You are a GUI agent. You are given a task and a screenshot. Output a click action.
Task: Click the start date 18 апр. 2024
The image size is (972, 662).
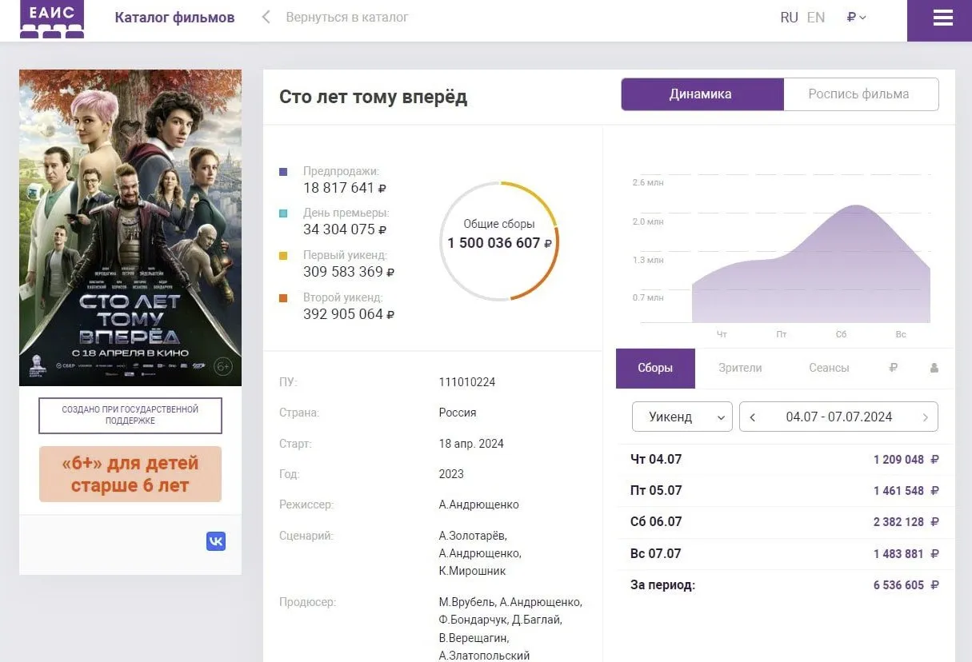coord(471,444)
